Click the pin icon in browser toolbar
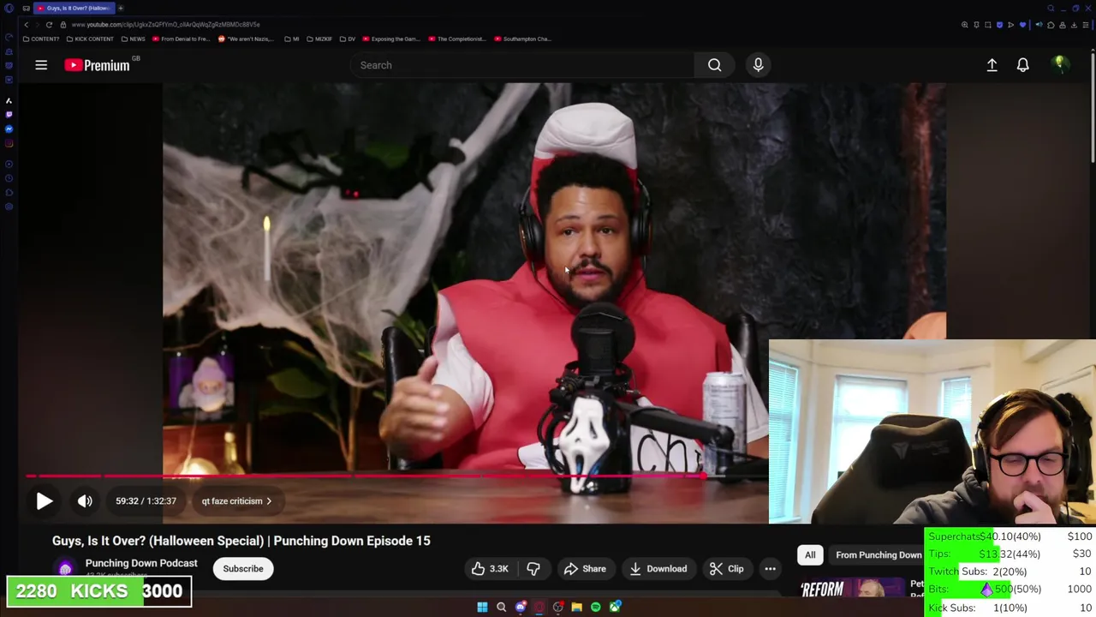 pos(976,25)
